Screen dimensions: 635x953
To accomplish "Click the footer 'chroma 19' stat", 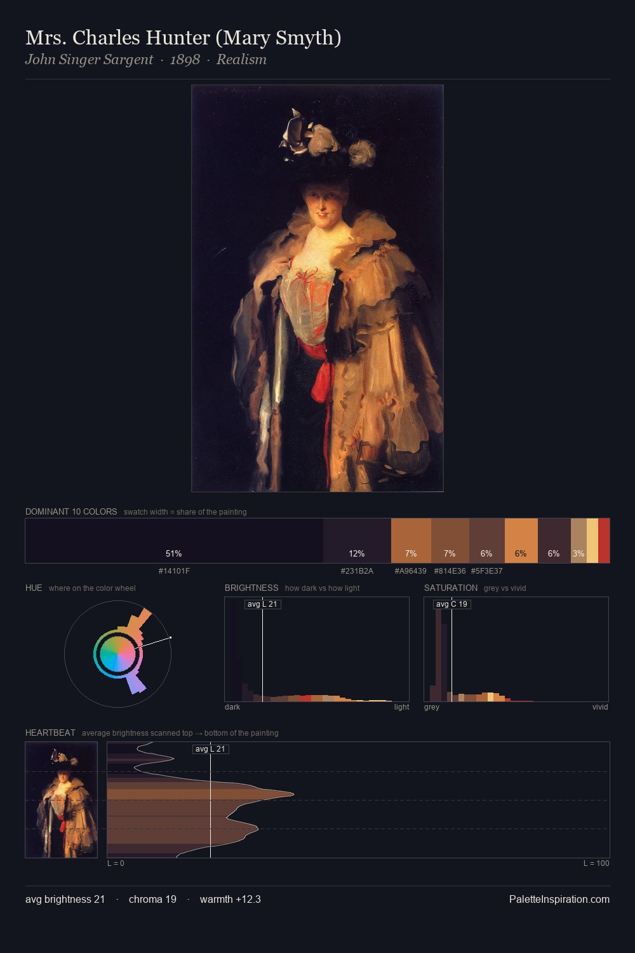I will click(x=152, y=899).
